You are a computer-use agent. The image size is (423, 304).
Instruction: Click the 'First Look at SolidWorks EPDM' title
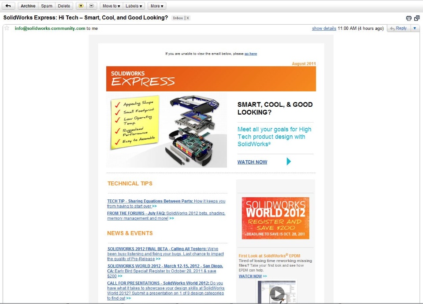point(270,256)
